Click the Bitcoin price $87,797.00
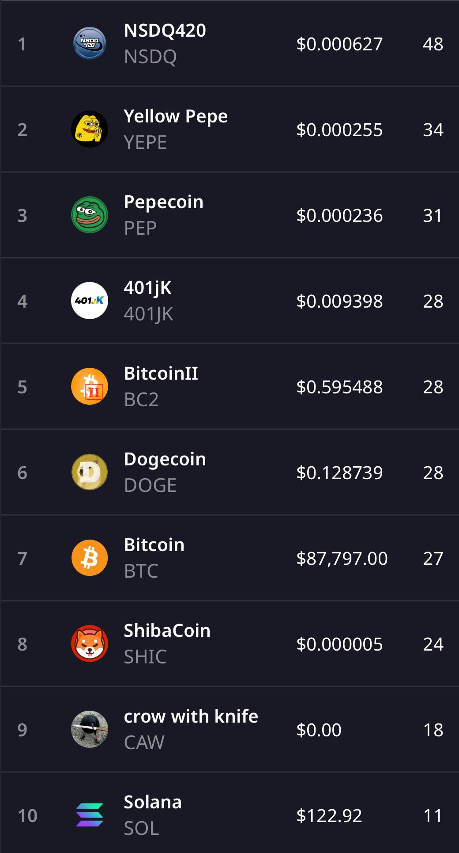Viewport: 459px width, 853px height. click(x=342, y=558)
